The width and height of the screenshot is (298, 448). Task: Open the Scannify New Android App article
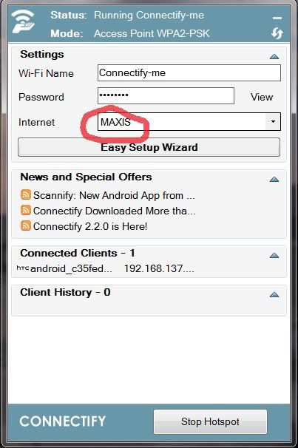point(114,195)
